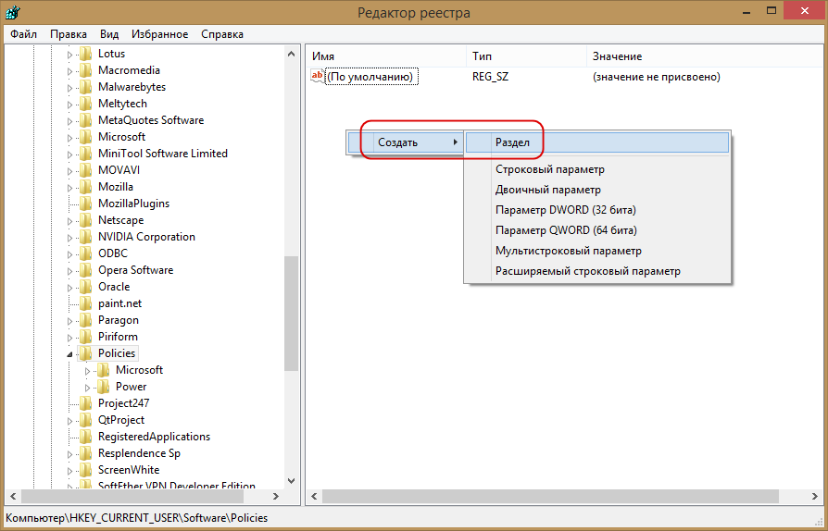Click the Oracle folder icon
This screenshot has height=531, width=828.
85,287
